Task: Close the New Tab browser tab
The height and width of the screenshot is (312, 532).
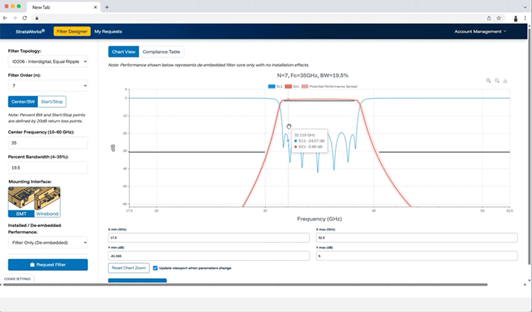Action: tap(95, 7)
